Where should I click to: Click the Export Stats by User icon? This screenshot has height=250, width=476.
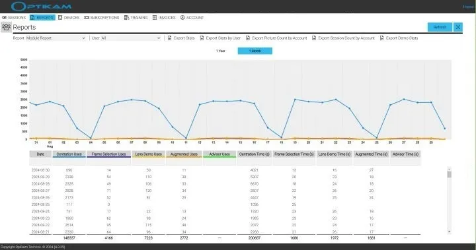(x=202, y=38)
